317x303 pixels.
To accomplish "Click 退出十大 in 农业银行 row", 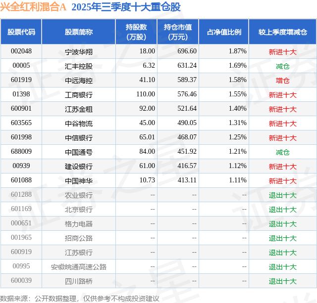I will (x=283, y=195).
